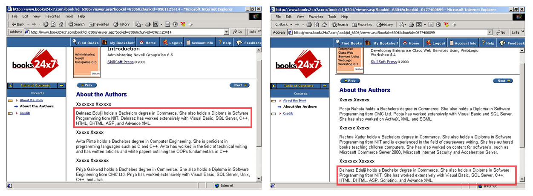Screen dimensions: 533x196
Task: Open address bar dropdown in left window
Action: click(x=227, y=32)
